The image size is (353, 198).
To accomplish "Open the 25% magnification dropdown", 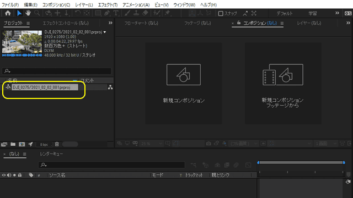I will coord(151,144).
